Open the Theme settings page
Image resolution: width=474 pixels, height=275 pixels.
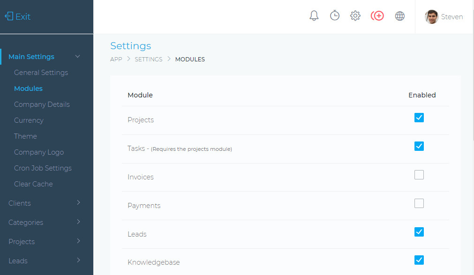pos(25,136)
